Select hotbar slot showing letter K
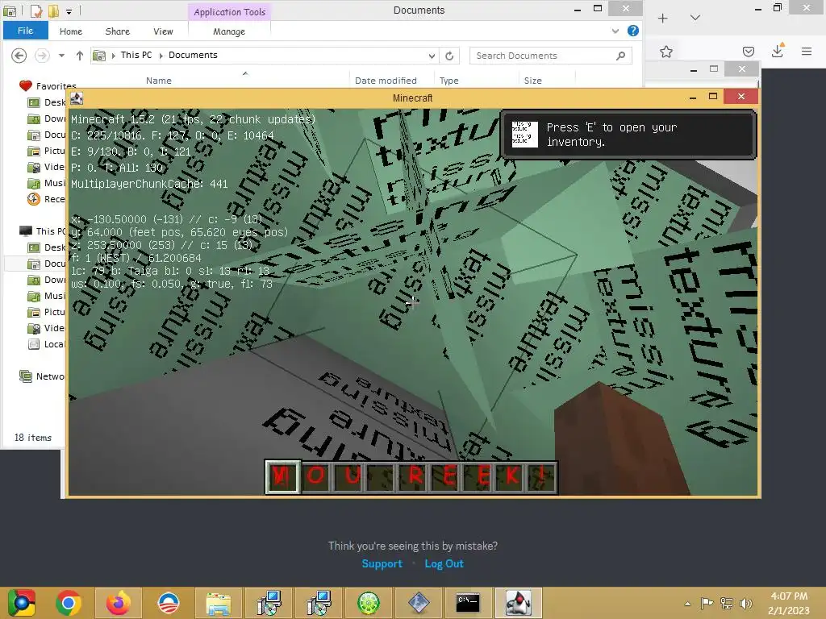 511,476
